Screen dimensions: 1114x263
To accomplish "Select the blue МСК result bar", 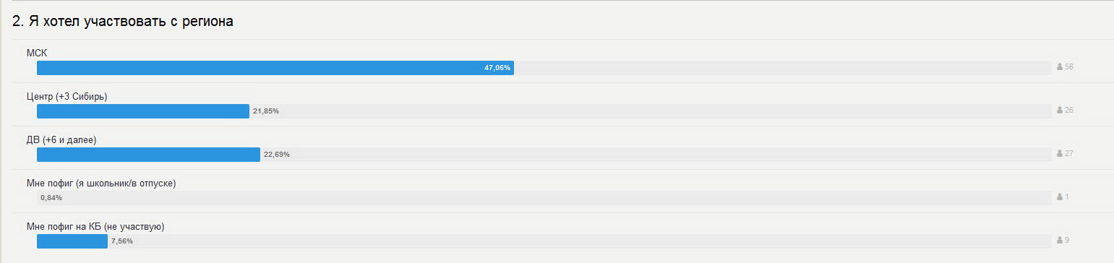I will coord(275,68).
